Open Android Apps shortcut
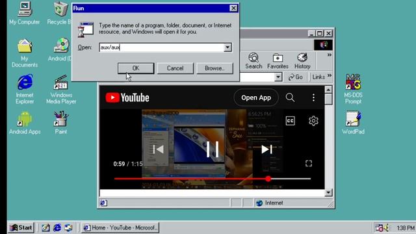416x234 pixels. click(25, 123)
